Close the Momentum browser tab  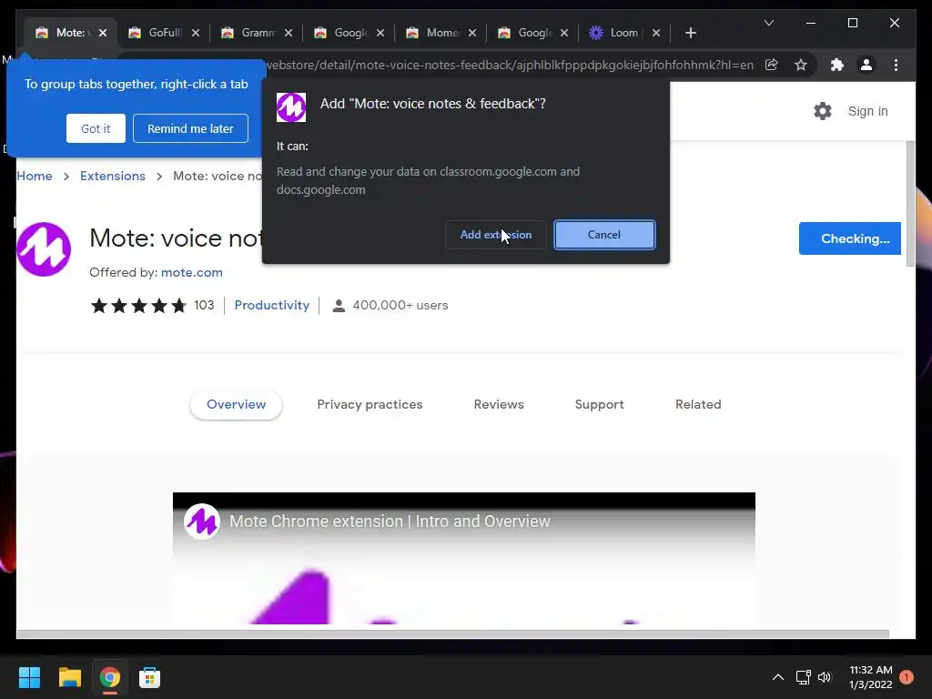click(x=472, y=33)
